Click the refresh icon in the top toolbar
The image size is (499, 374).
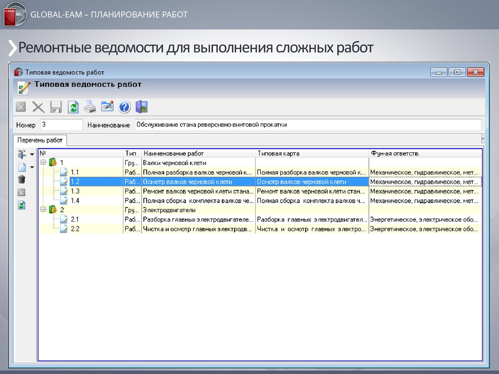73,107
